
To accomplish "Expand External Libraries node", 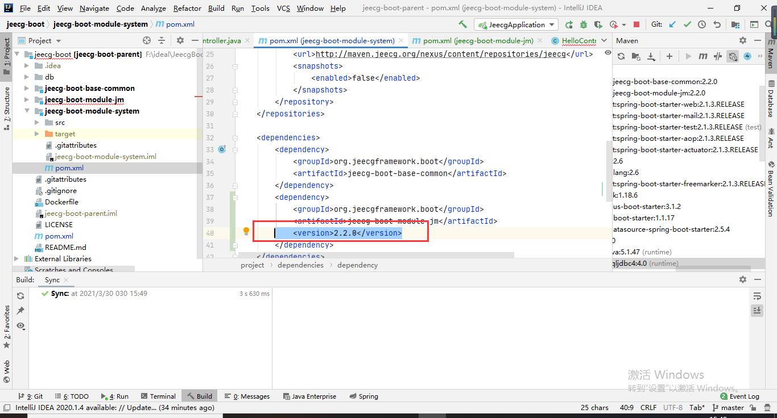I will 17,259.
